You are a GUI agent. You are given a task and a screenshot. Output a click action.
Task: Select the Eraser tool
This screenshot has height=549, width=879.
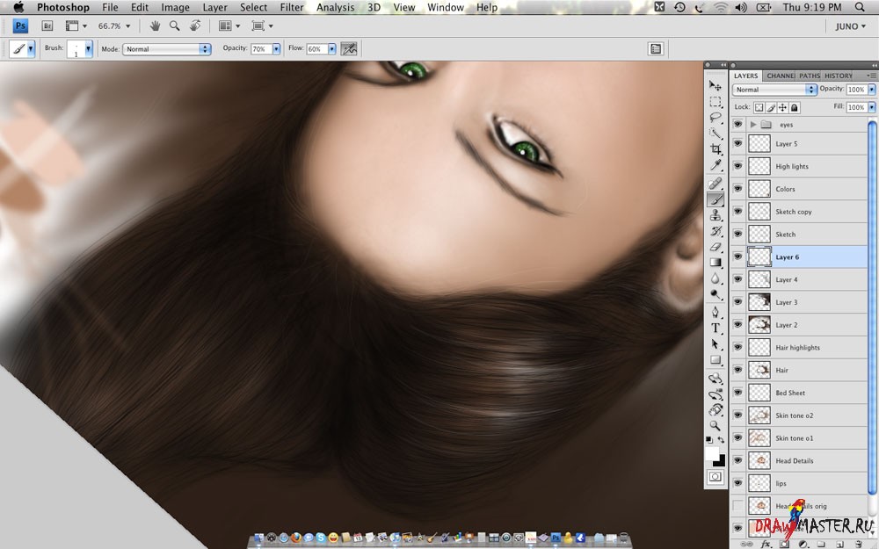[716, 247]
